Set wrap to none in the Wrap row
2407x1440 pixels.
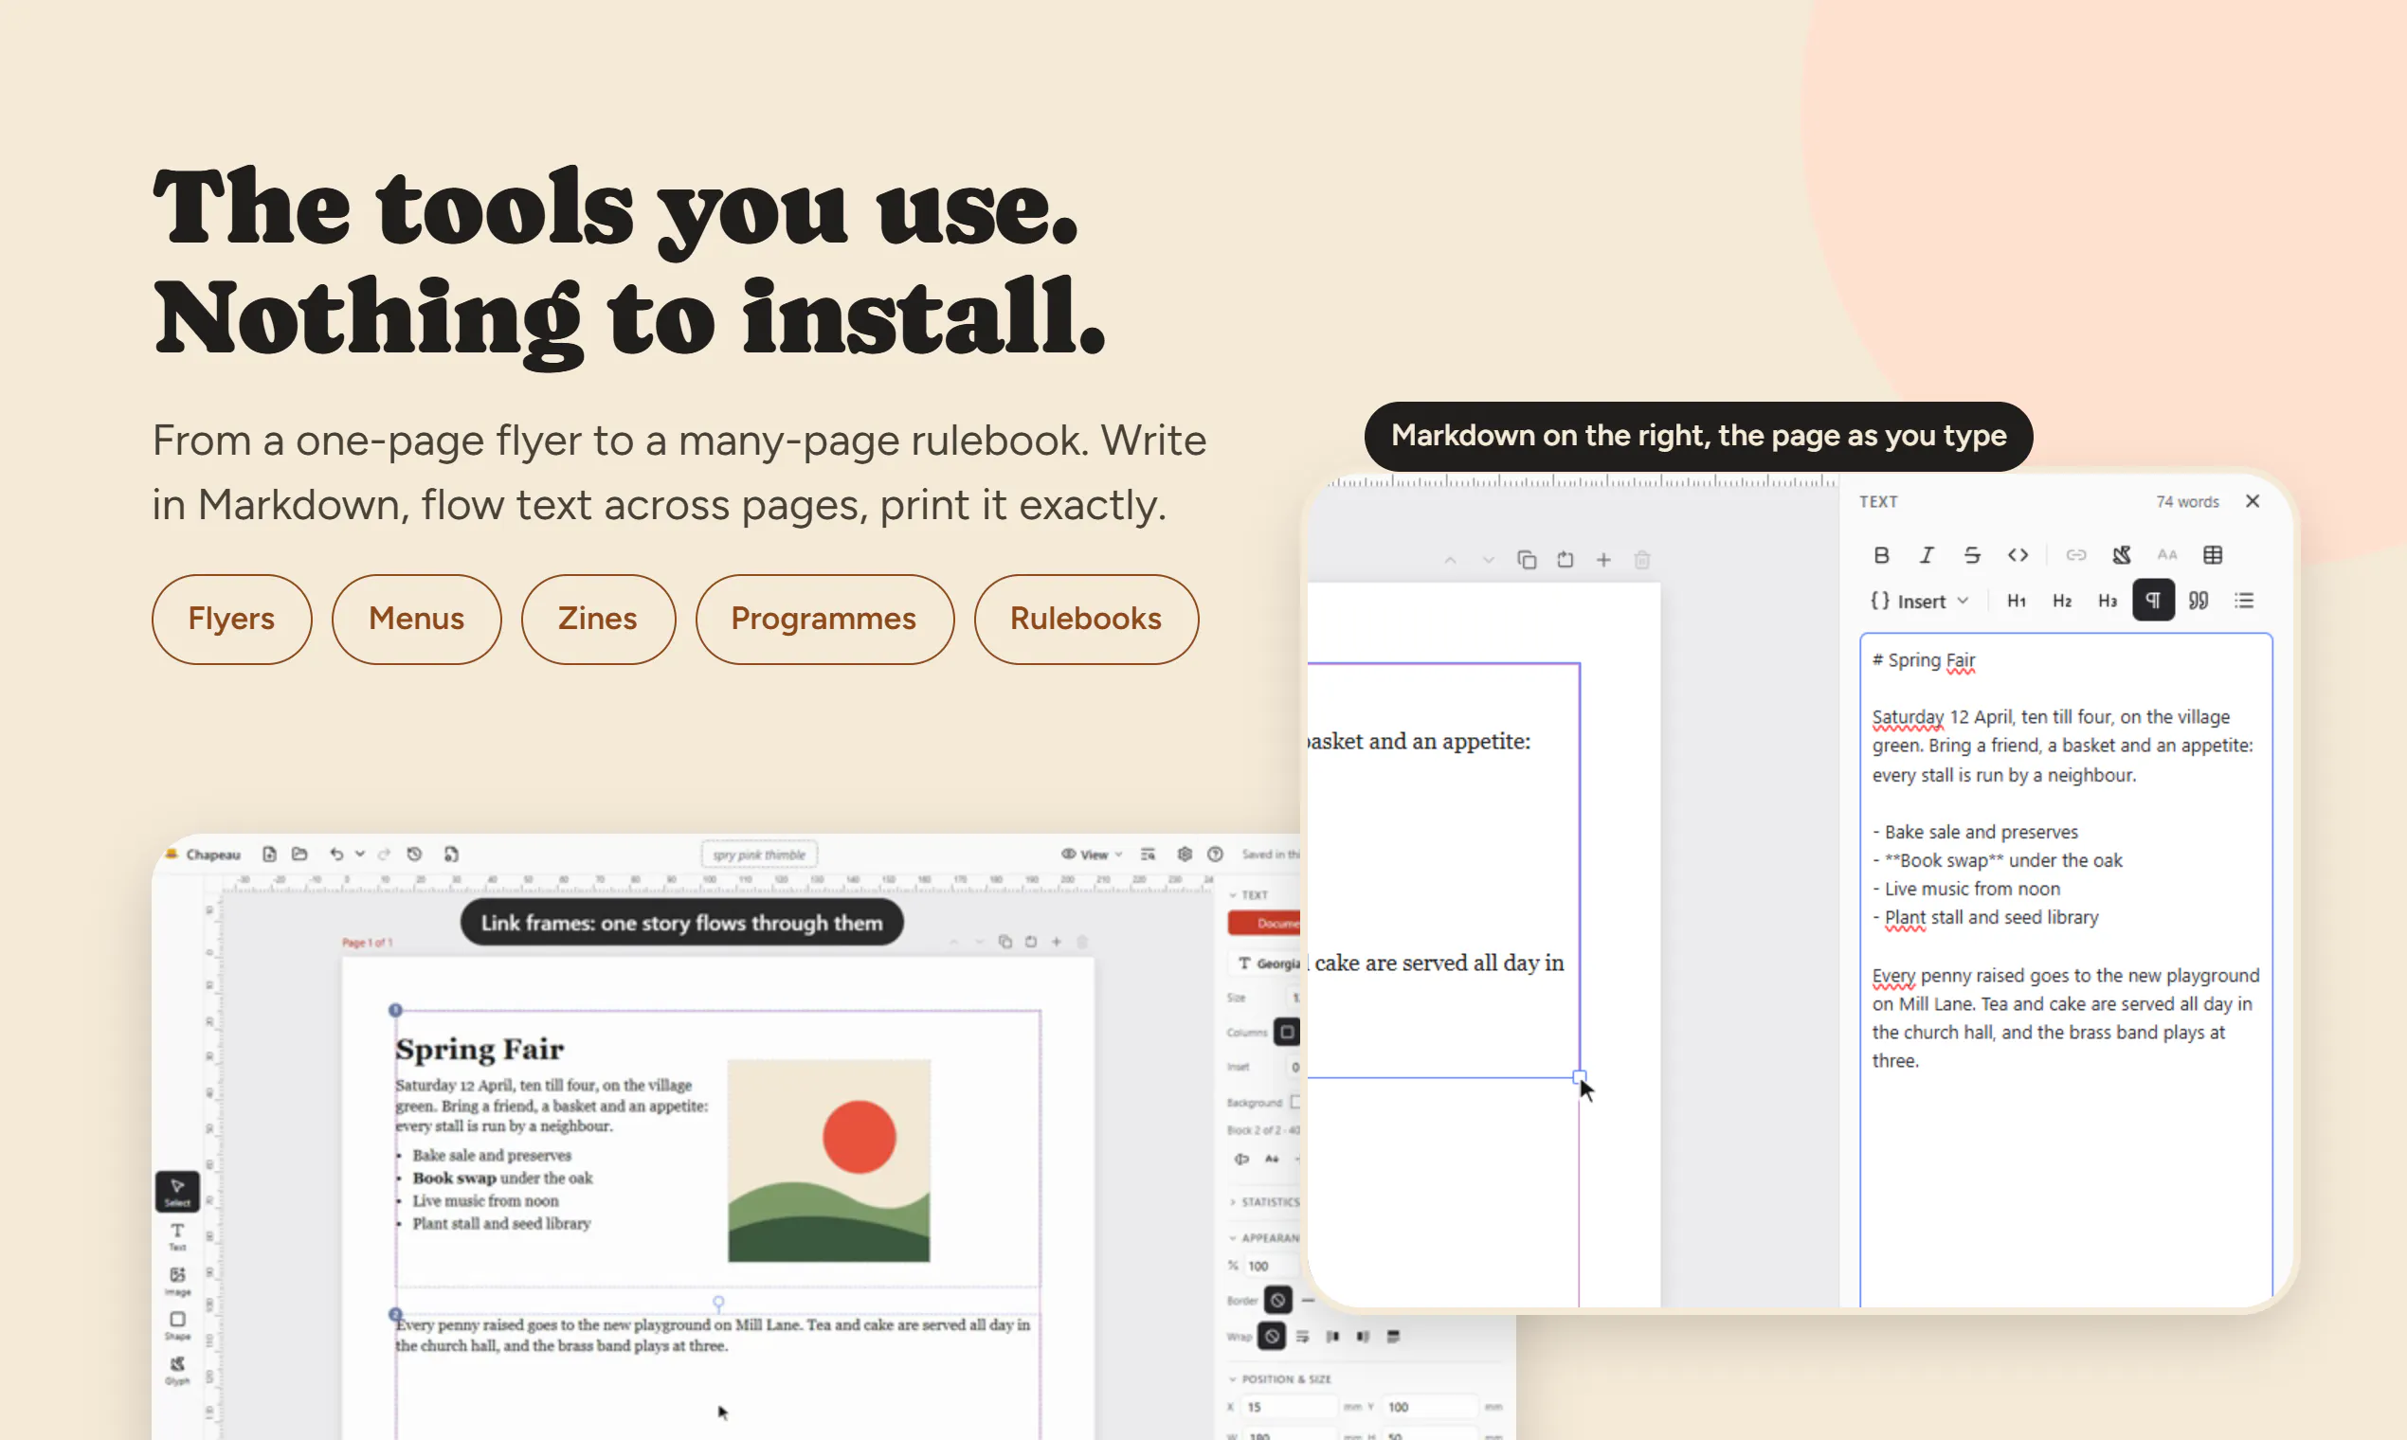tap(1272, 1336)
